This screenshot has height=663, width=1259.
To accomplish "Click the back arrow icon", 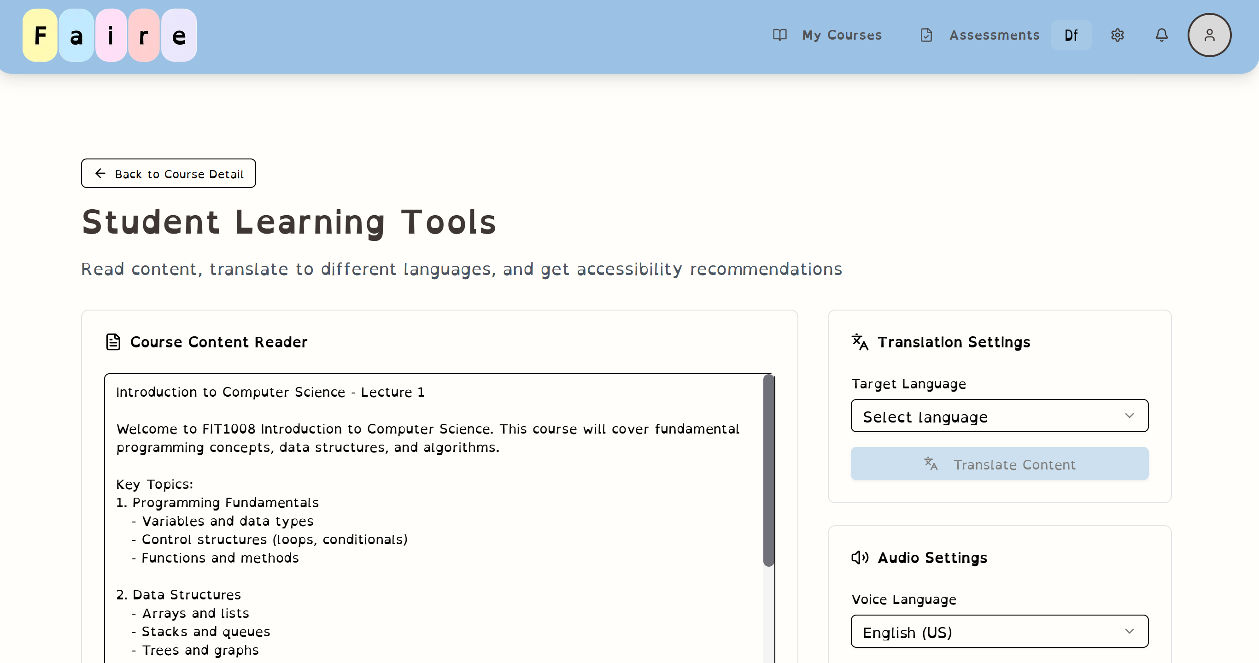I will click(100, 174).
